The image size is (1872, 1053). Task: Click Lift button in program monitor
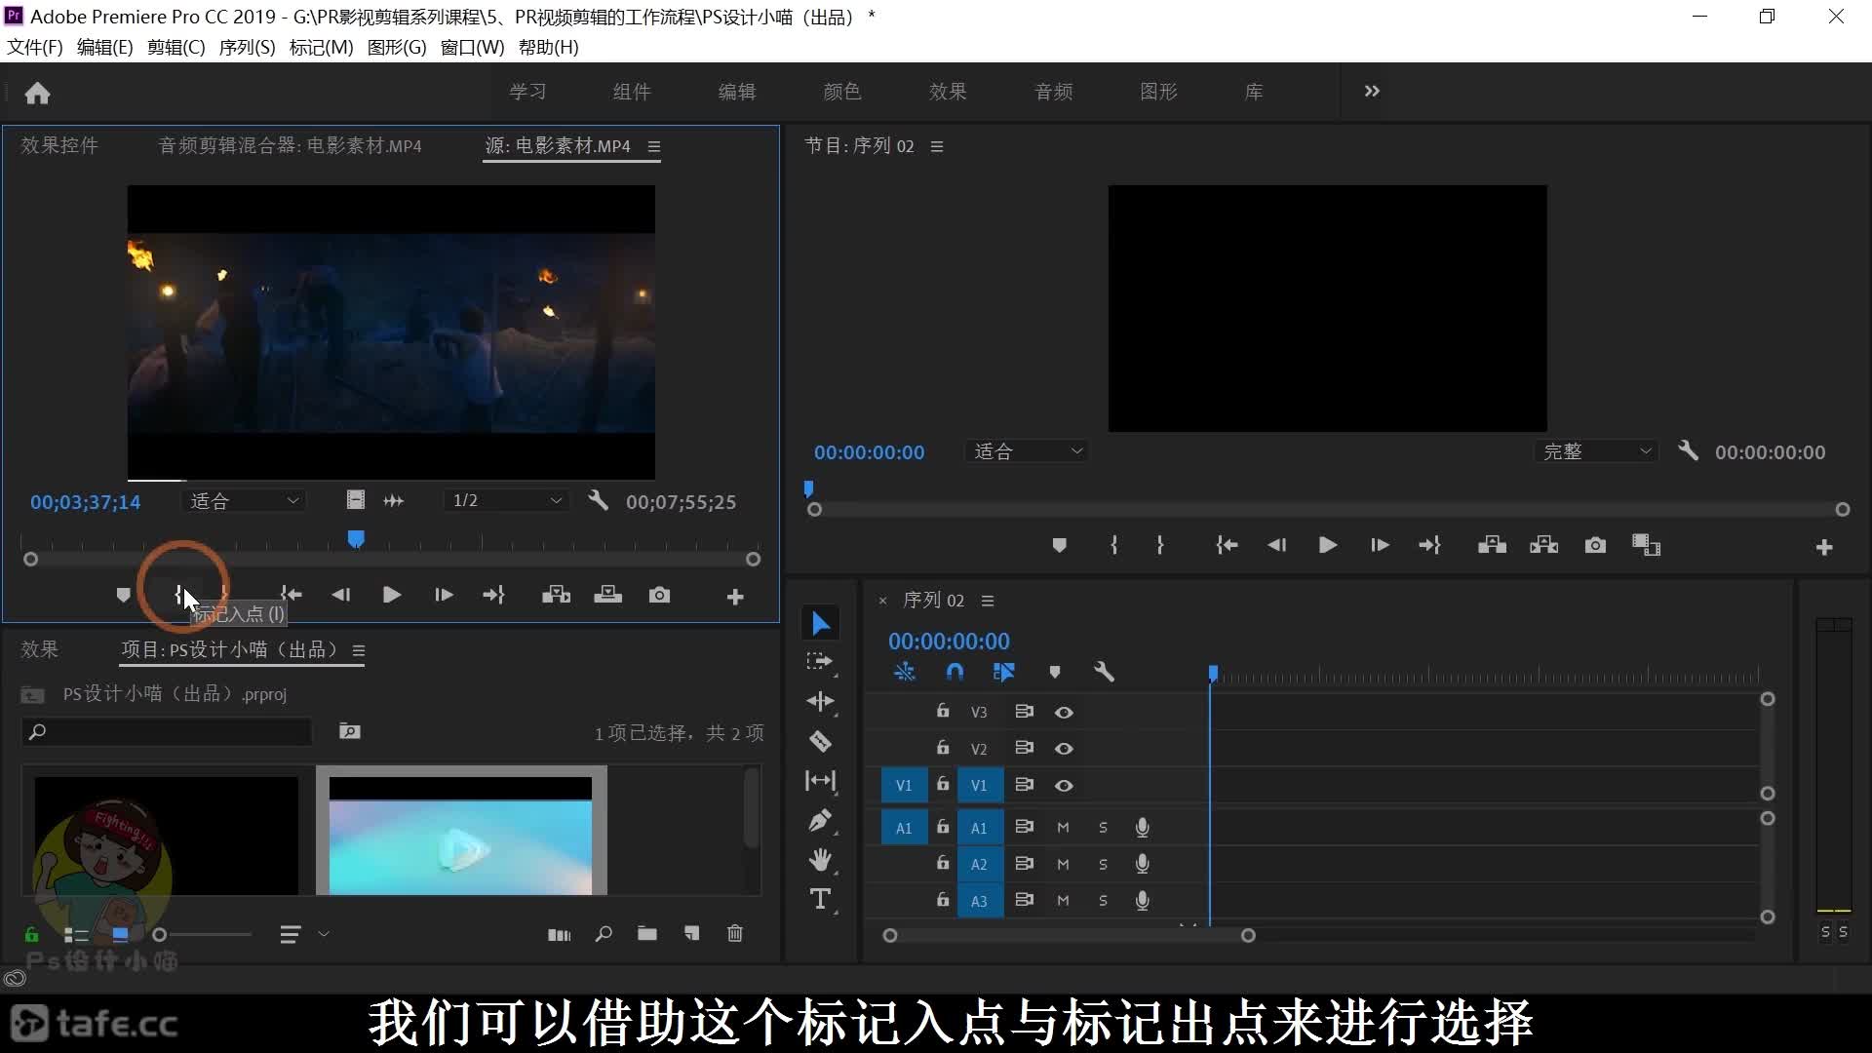pyautogui.click(x=1492, y=545)
